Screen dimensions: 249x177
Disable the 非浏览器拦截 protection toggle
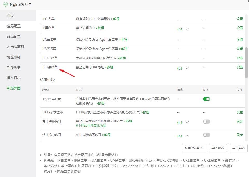pyautogui.click(x=206, y=99)
